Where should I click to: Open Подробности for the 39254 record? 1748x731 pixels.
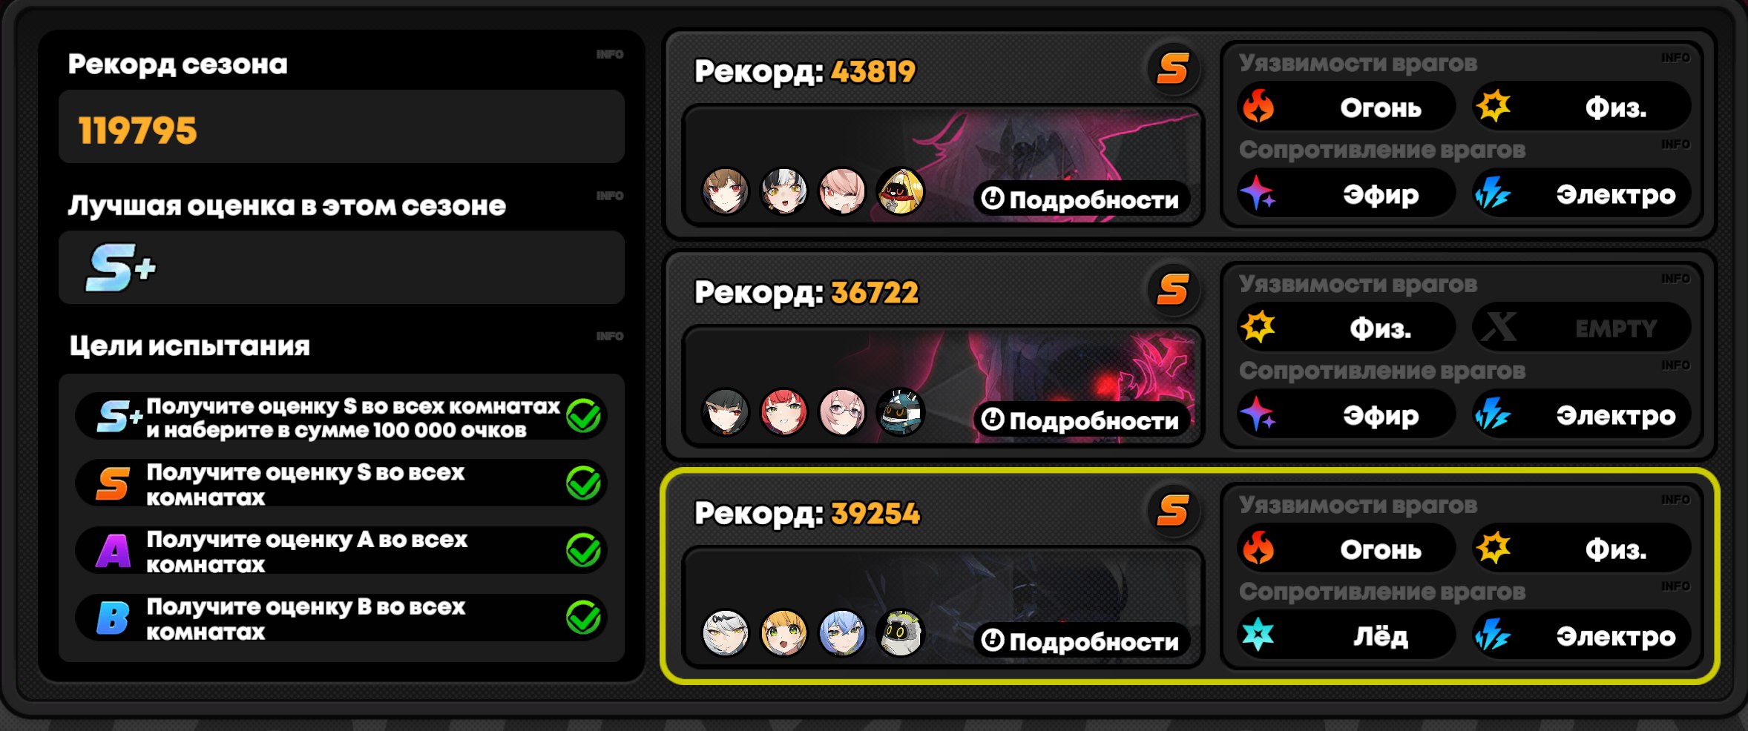tap(1081, 641)
